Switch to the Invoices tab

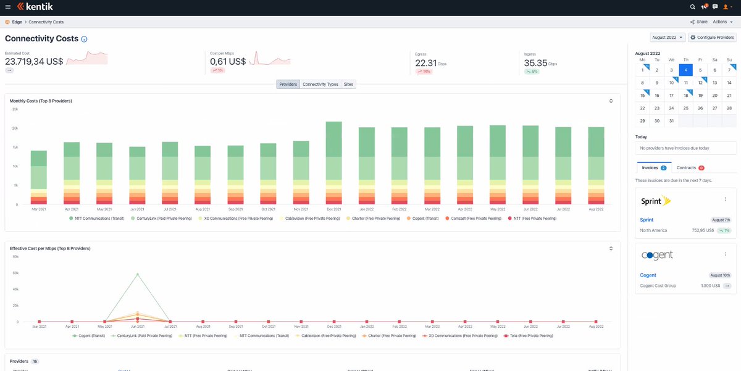(654, 168)
